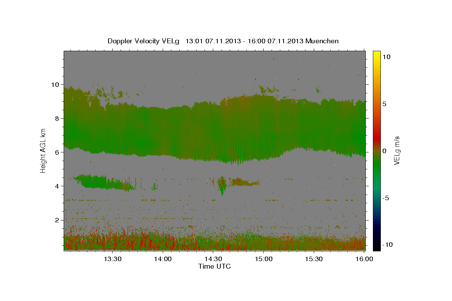452x301 pixels.
Task: Click the colorbar value label 10
Action: pyautogui.click(x=387, y=57)
